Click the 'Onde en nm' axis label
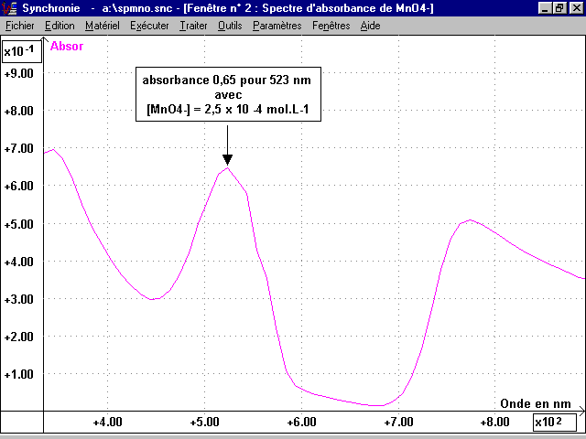This screenshot has width=586, height=439. click(x=536, y=403)
